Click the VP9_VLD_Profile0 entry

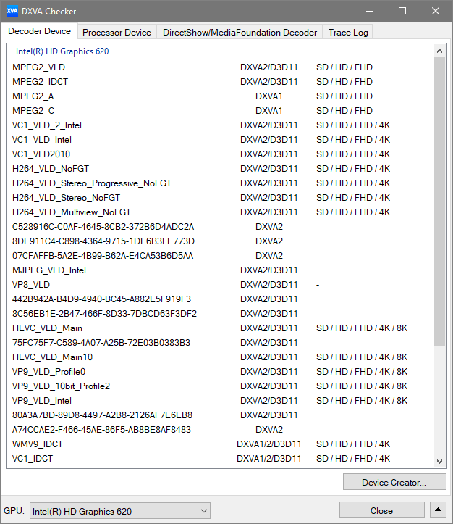click(x=49, y=372)
